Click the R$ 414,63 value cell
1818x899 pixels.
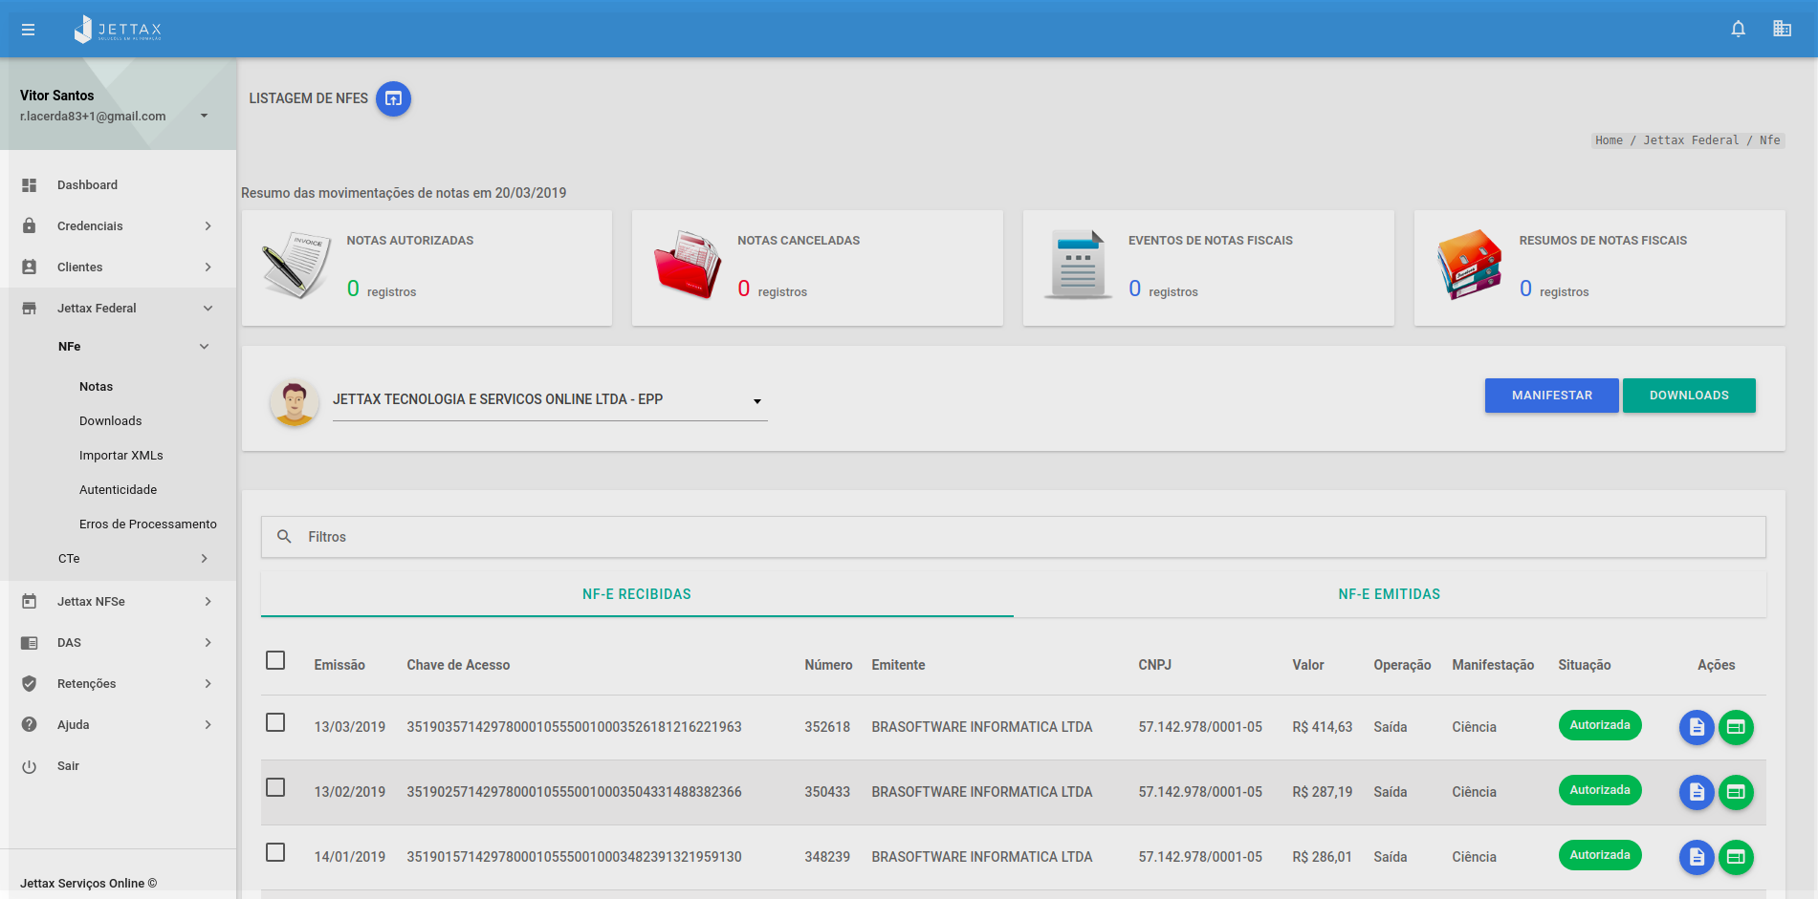[x=1323, y=727]
